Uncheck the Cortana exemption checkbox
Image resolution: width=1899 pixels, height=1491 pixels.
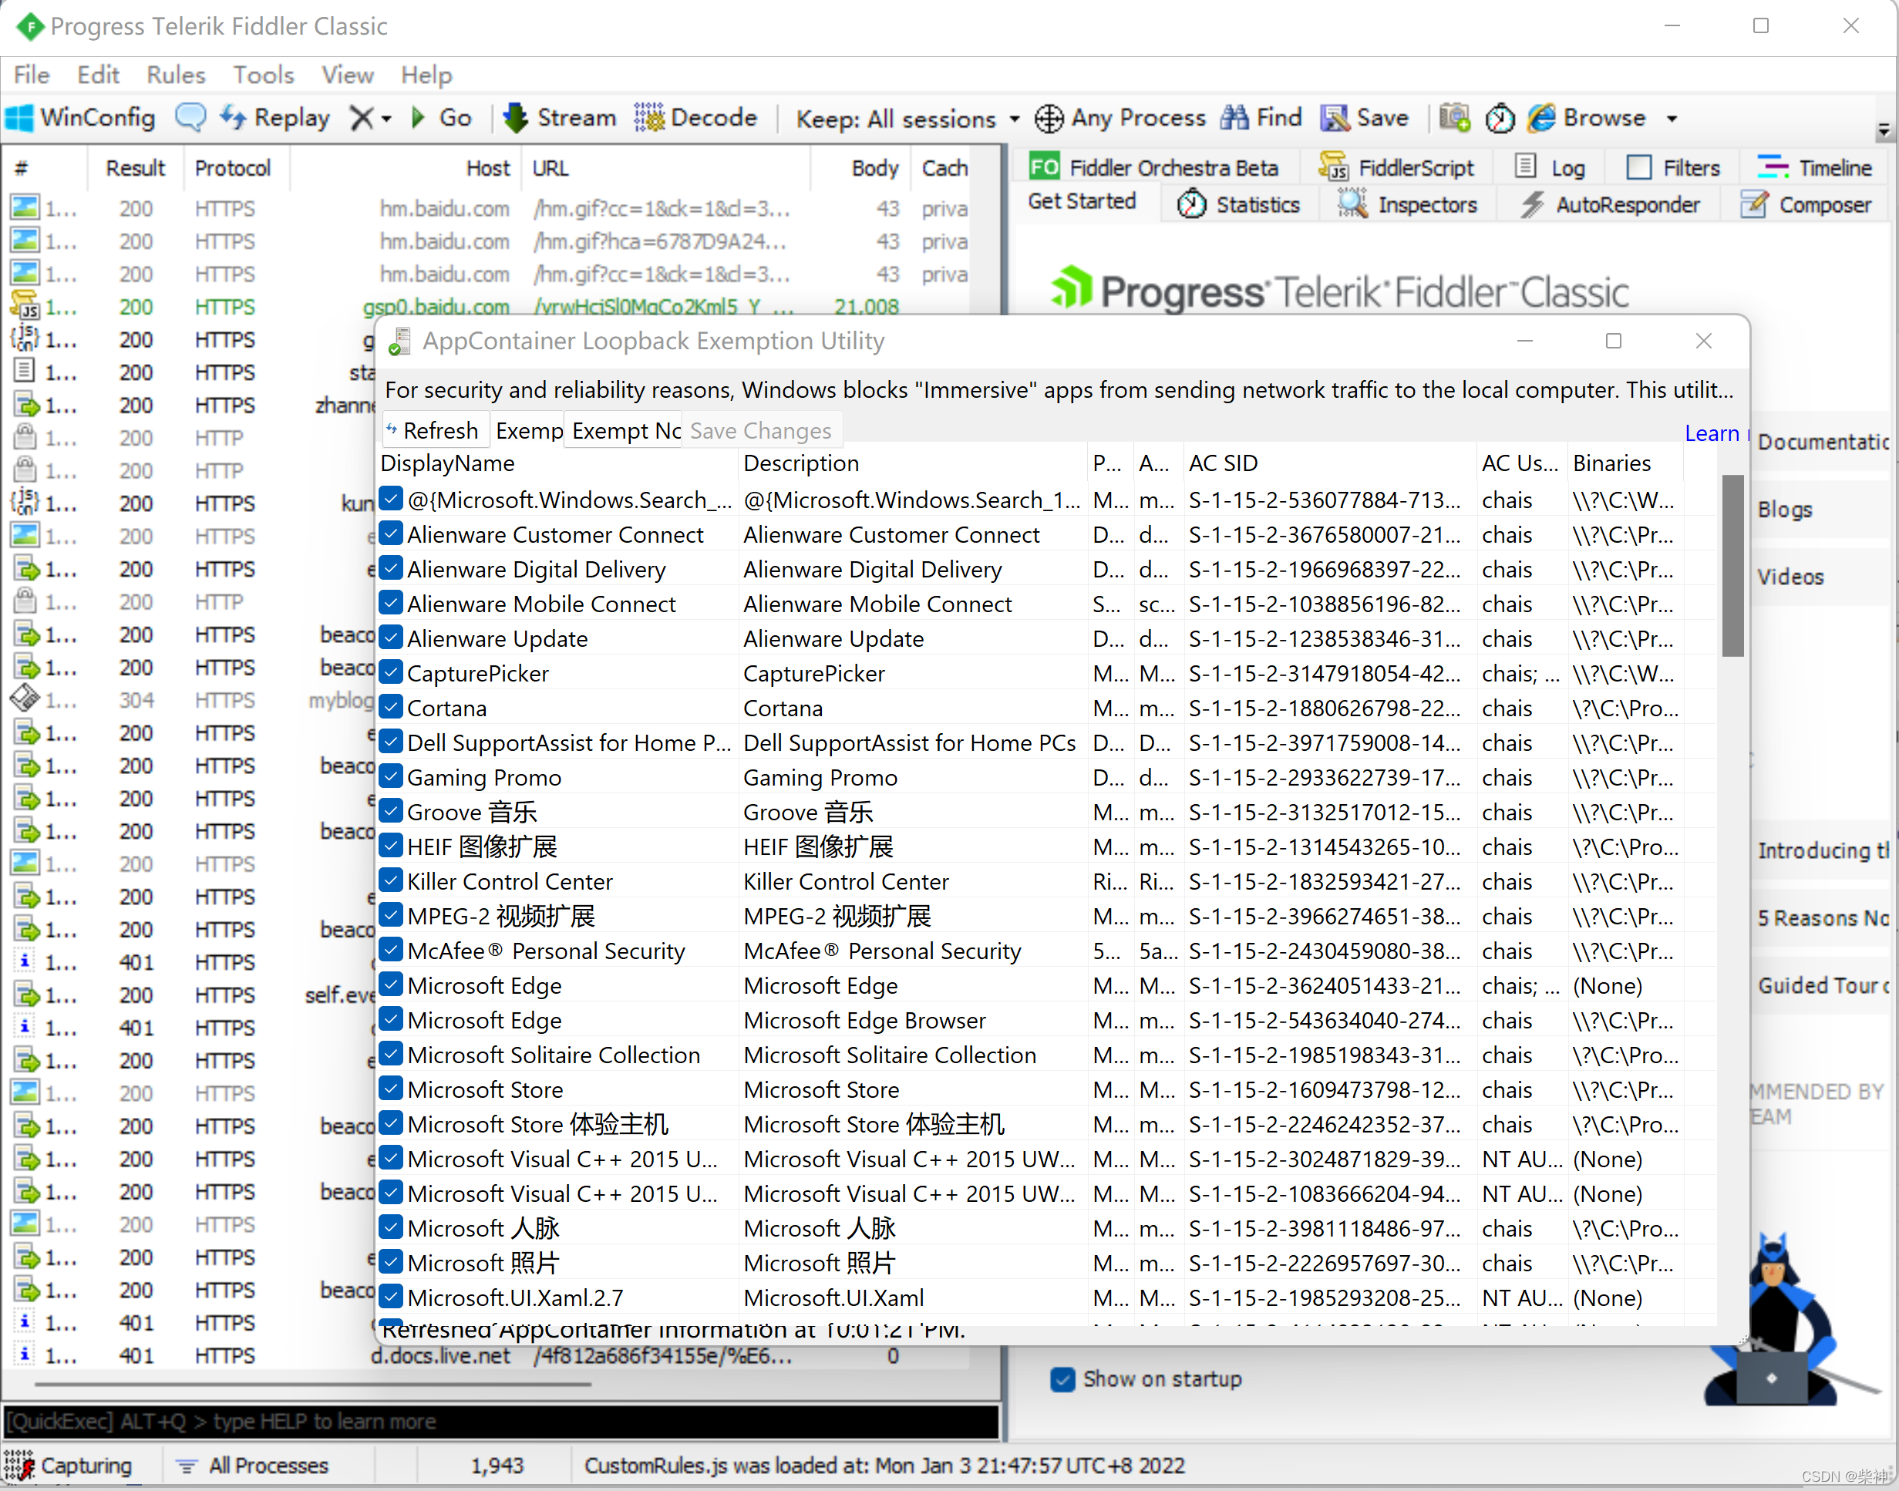(x=391, y=707)
